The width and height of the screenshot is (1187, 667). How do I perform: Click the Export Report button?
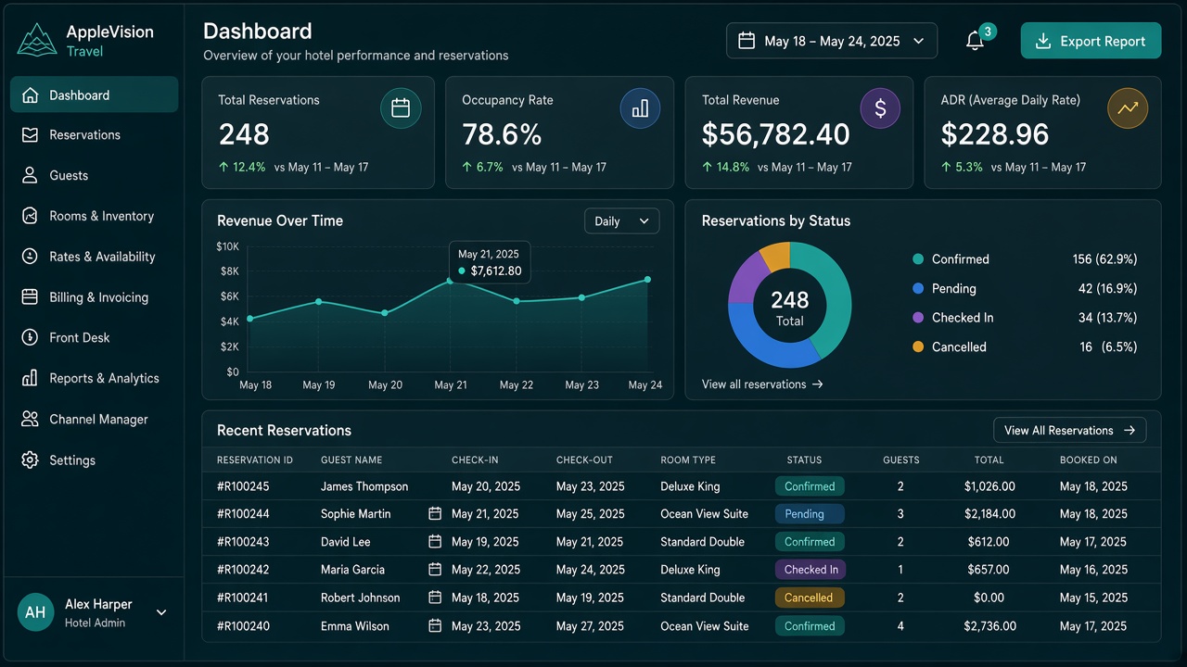coord(1091,41)
